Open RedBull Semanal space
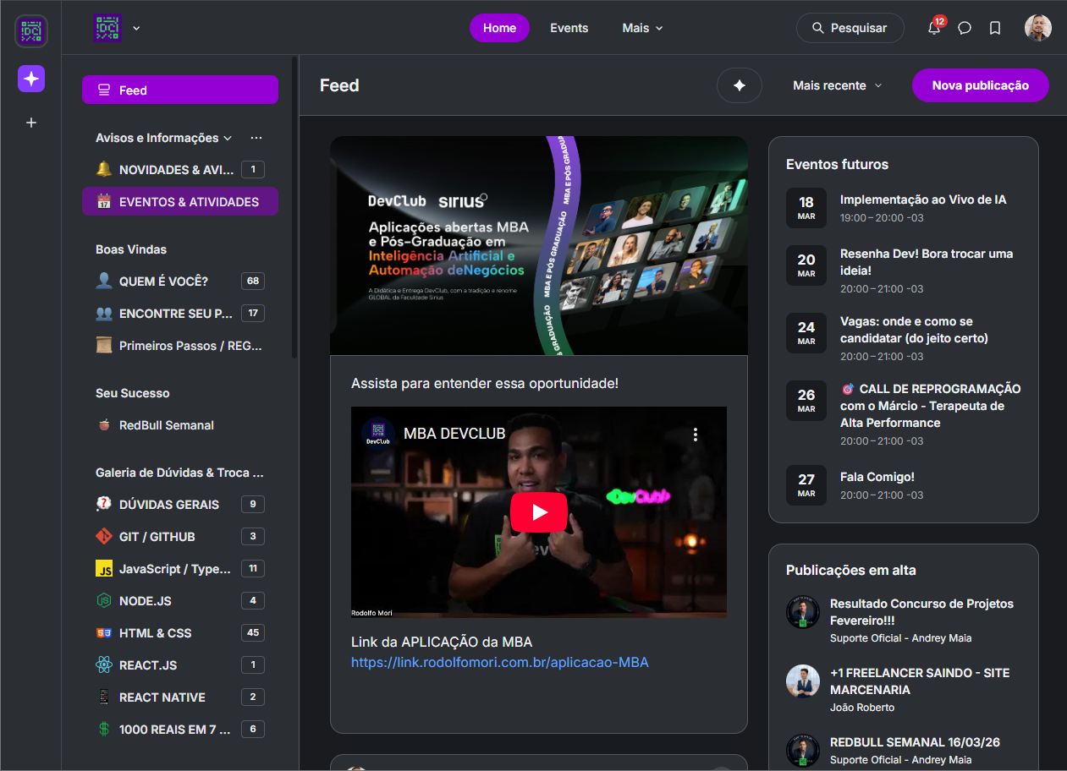The width and height of the screenshot is (1067, 771). tap(180, 425)
